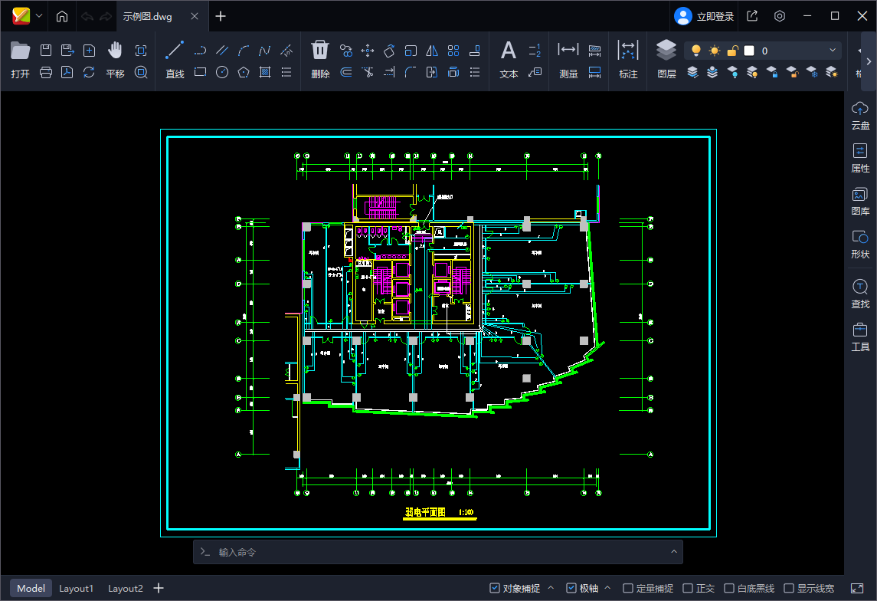Open the 查找 search panel in sidebar
877x601 pixels.
pyautogui.click(x=860, y=294)
